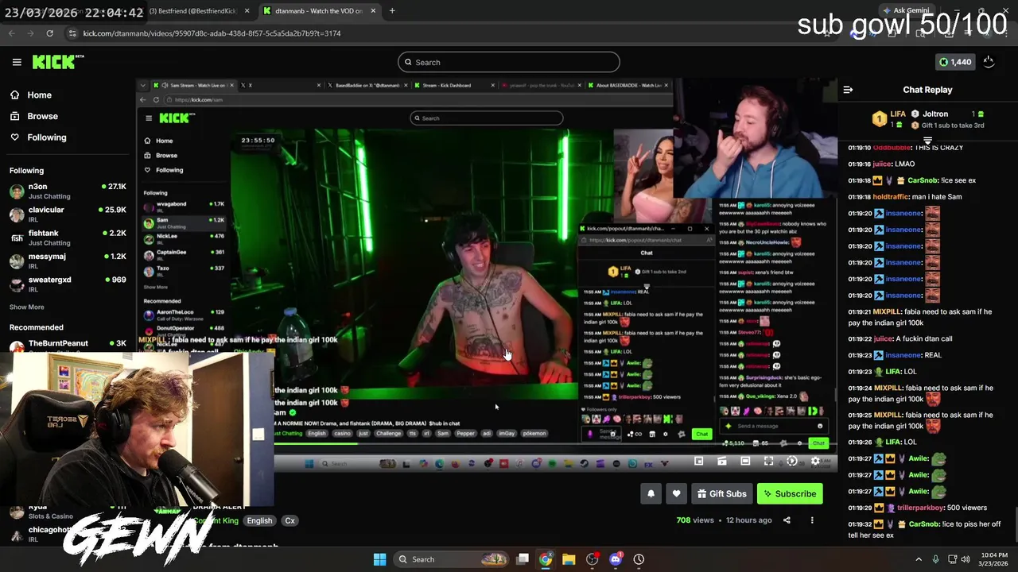Open the 1,440 KICKs balance button
This screenshot has width=1018, height=572.
coord(954,62)
